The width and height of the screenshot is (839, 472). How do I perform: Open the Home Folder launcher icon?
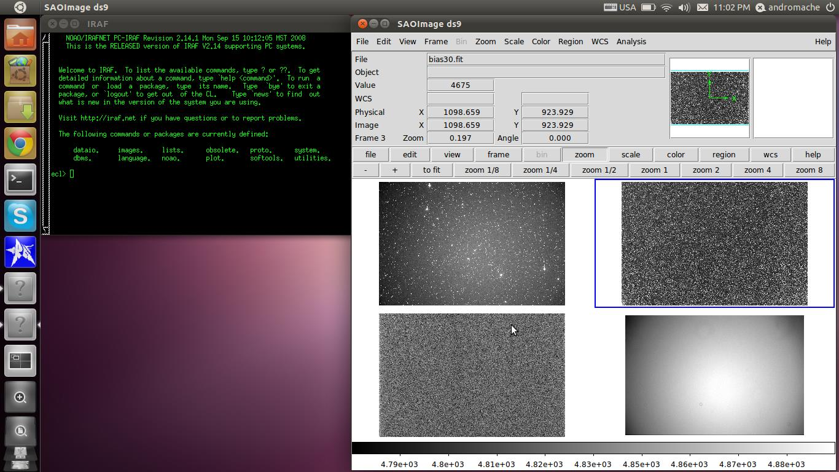20,34
